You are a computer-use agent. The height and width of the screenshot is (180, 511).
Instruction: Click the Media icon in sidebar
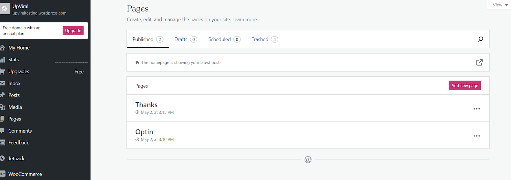tap(3, 107)
